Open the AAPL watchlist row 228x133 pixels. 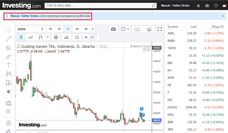(196, 33)
